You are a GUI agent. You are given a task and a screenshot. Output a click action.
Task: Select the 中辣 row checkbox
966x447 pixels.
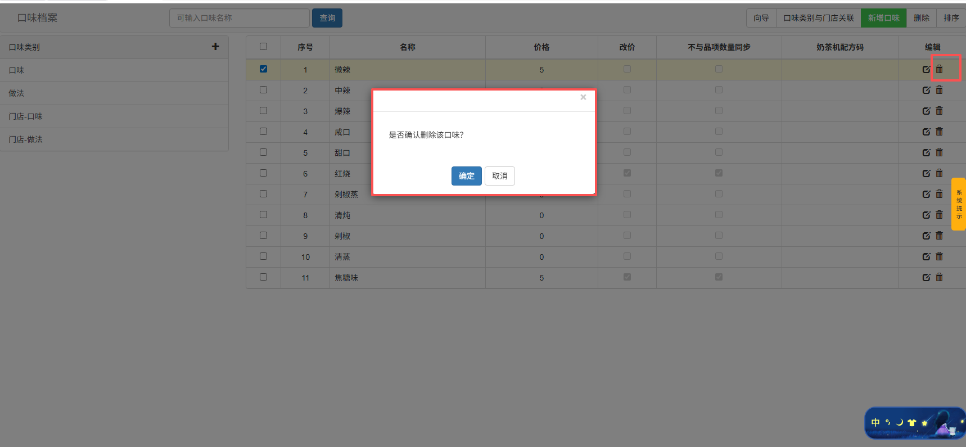tap(263, 90)
